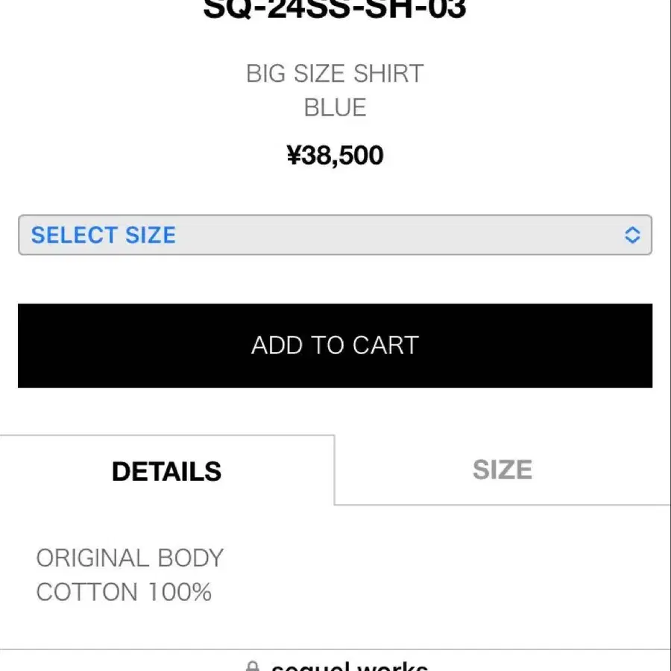Add the shirt to cart
The width and height of the screenshot is (671, 671).
coord(335,346)
